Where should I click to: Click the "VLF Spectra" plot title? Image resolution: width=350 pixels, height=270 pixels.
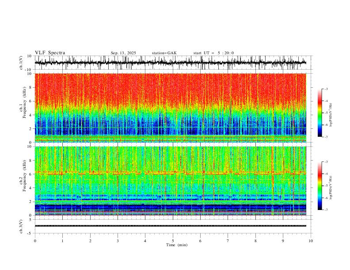click(50, 52)
